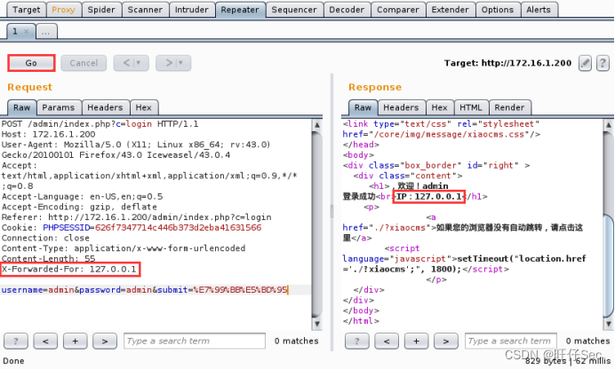Click the Referer header line in request
Image resolution: width=615 pixels, height=369 pixels.
coord(137,217)
